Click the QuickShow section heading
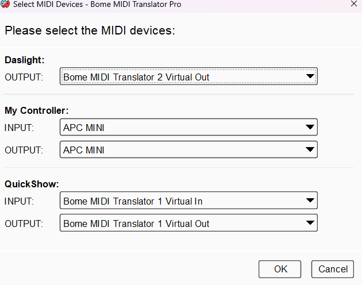 [32, 184]
